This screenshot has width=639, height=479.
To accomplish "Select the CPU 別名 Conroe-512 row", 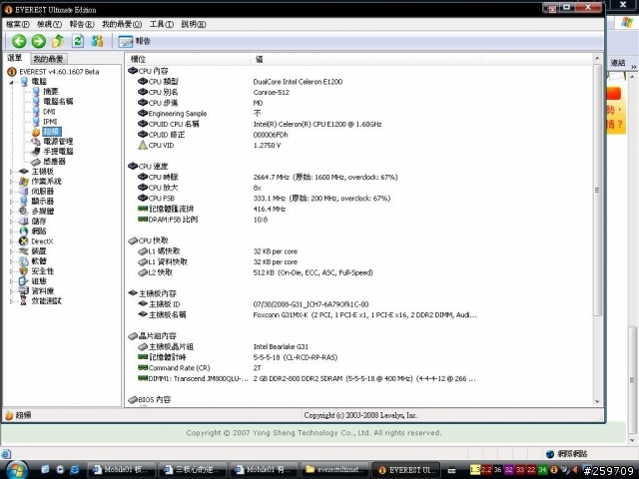I will (359, 92).
